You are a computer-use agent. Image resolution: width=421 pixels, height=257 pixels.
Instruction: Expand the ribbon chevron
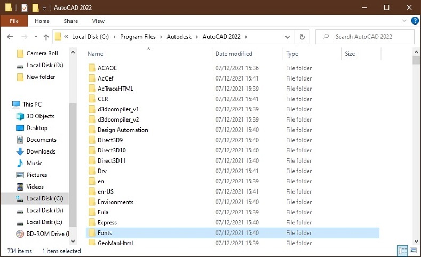click(404, 21)
